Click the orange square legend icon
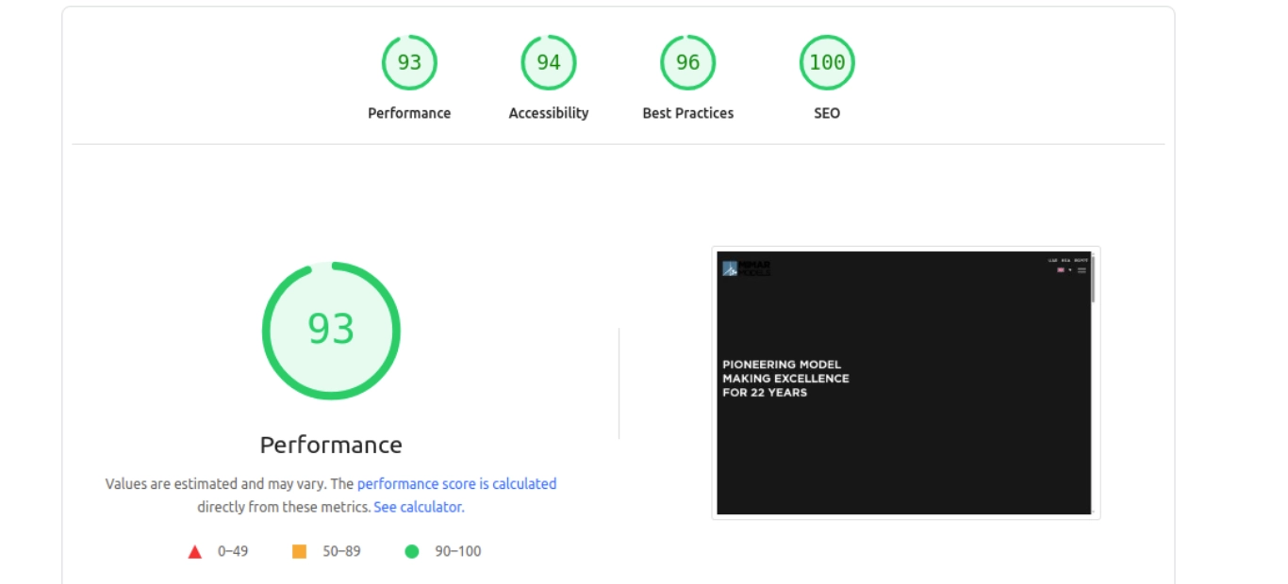The height and width of the screenshot is (584, 1288). 300,552
